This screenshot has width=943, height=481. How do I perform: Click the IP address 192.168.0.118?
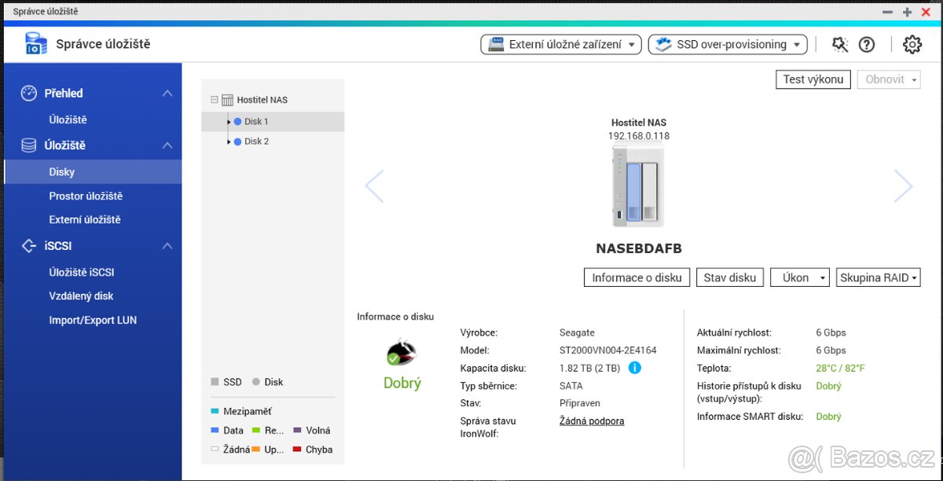point(639,136)
